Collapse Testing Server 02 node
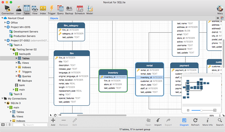 point(11,49)
